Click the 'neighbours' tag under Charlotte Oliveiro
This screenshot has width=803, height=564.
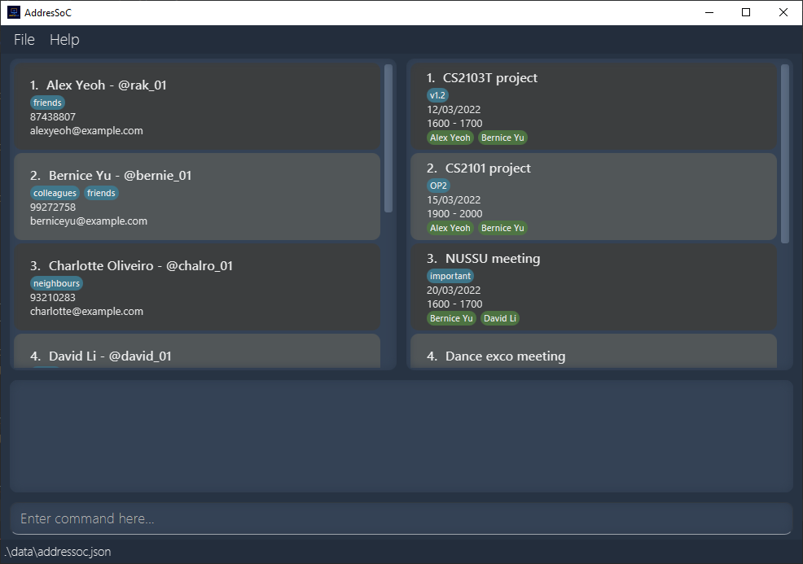pos(56,283)
